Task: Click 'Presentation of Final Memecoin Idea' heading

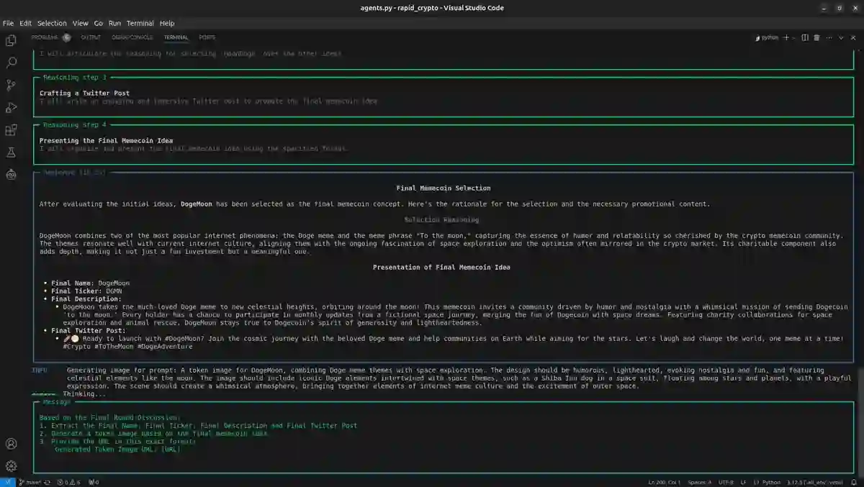Action: pyautogui.click(x=441, y=268)
